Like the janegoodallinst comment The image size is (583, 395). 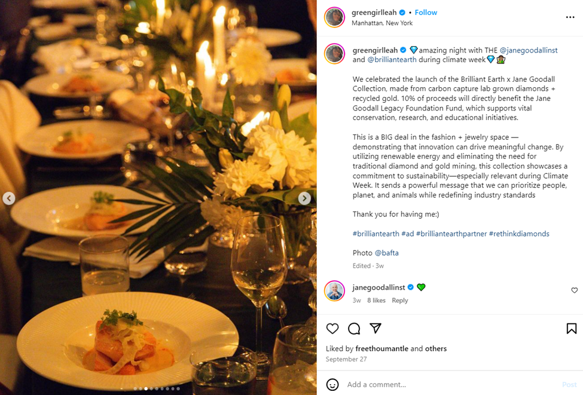[x=575, y=290]
